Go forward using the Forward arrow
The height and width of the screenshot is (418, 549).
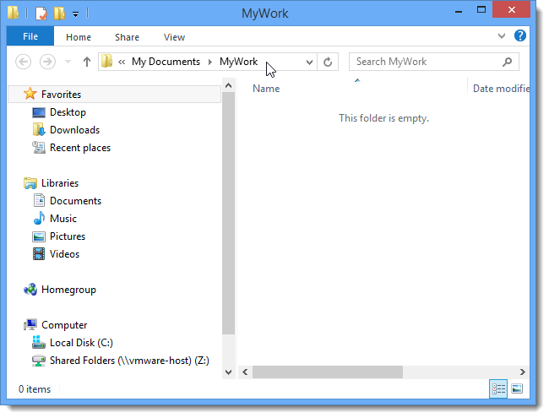point(47,62)
